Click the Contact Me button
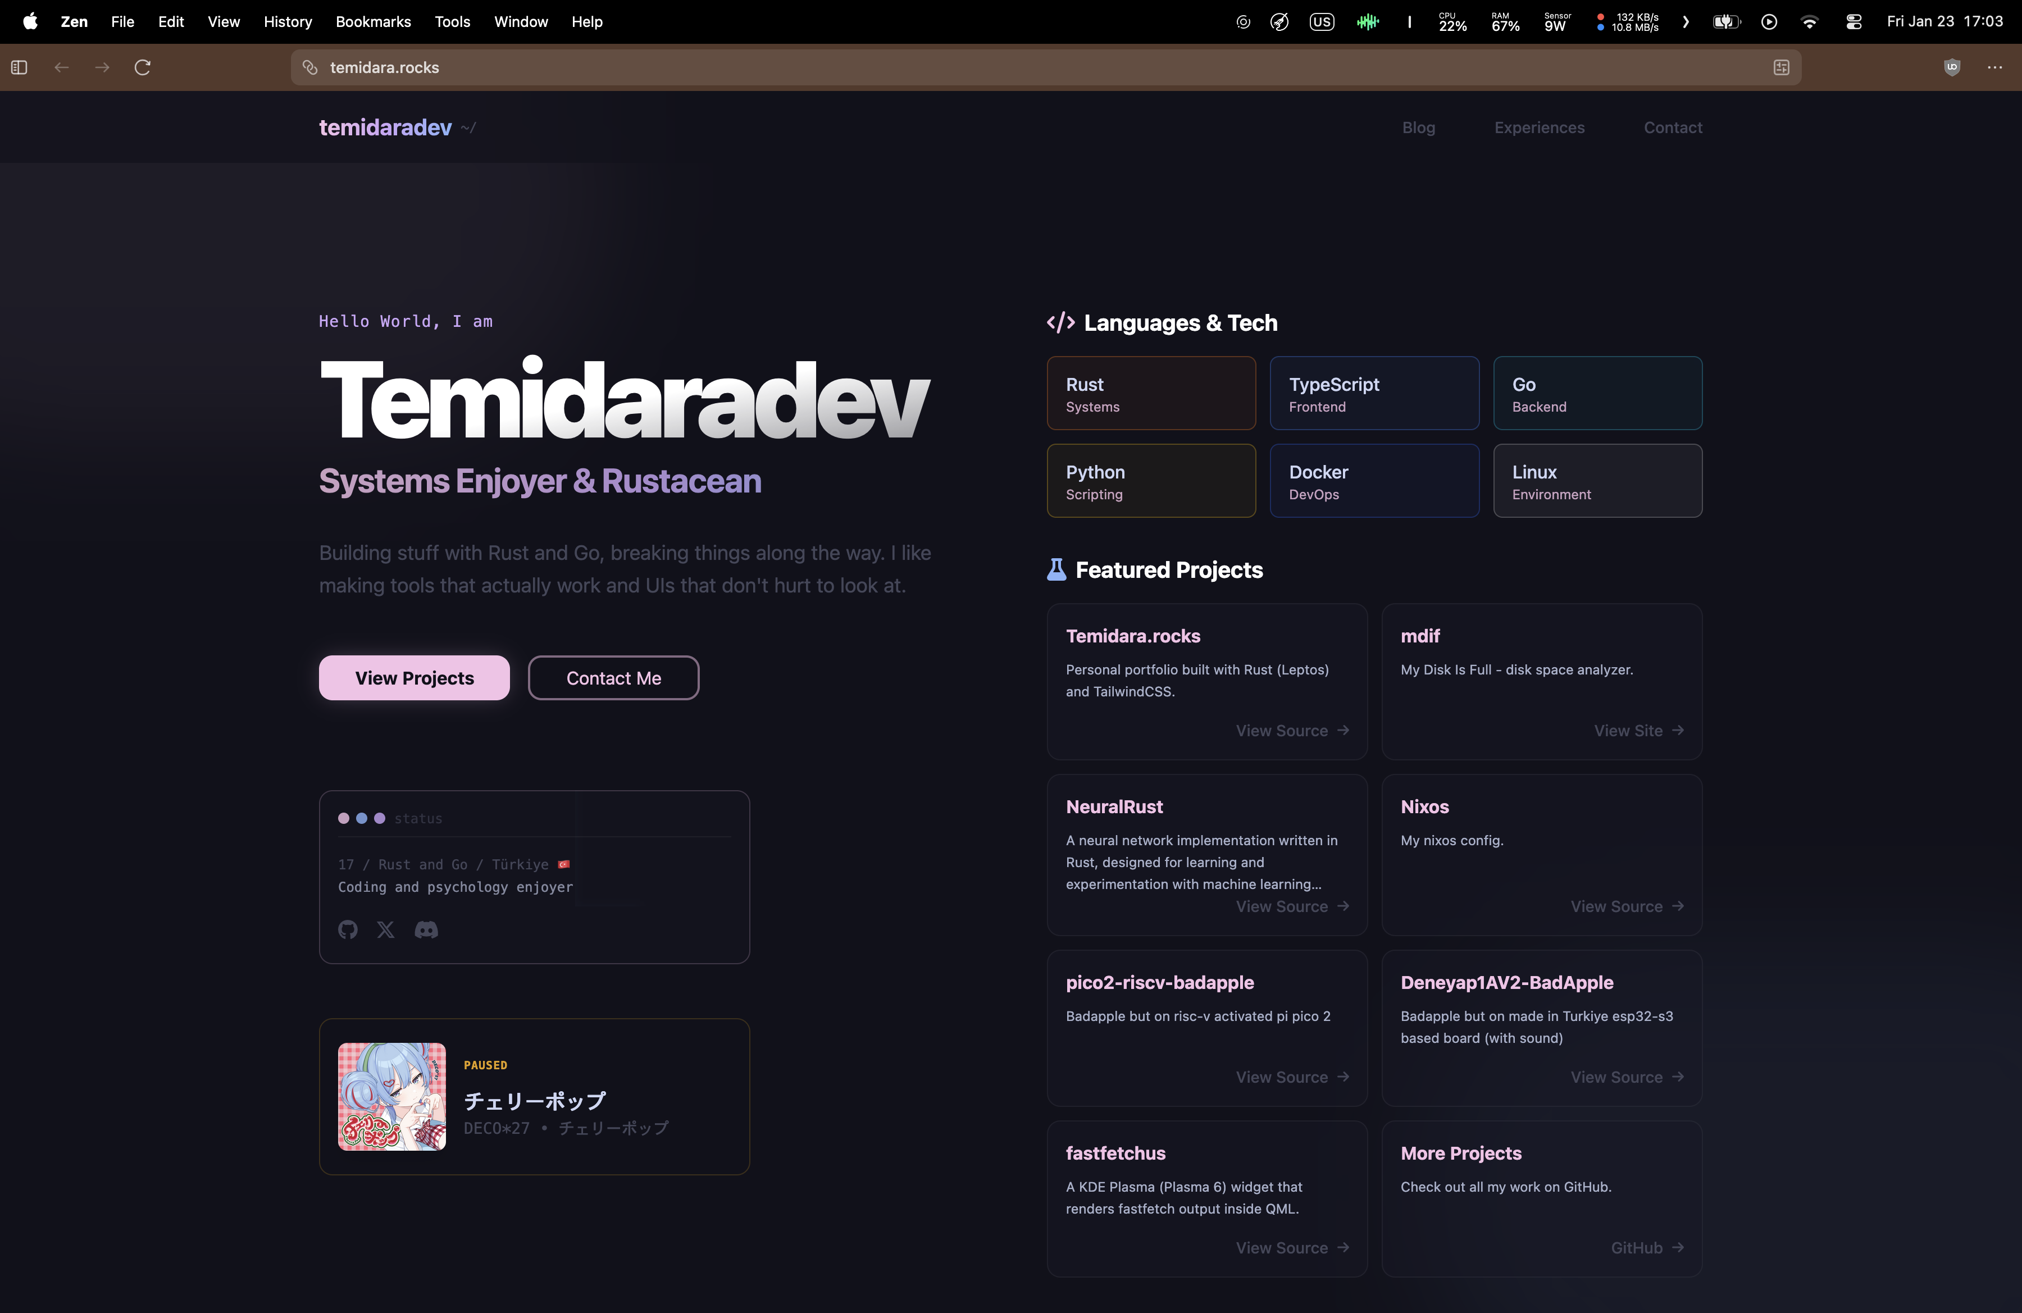Viewport: 2022px width, 1313px height. pos(613,678)
